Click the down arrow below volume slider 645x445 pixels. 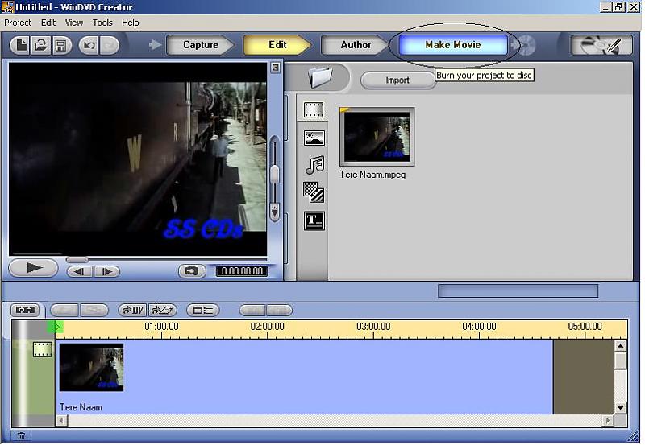pos(275,212)
